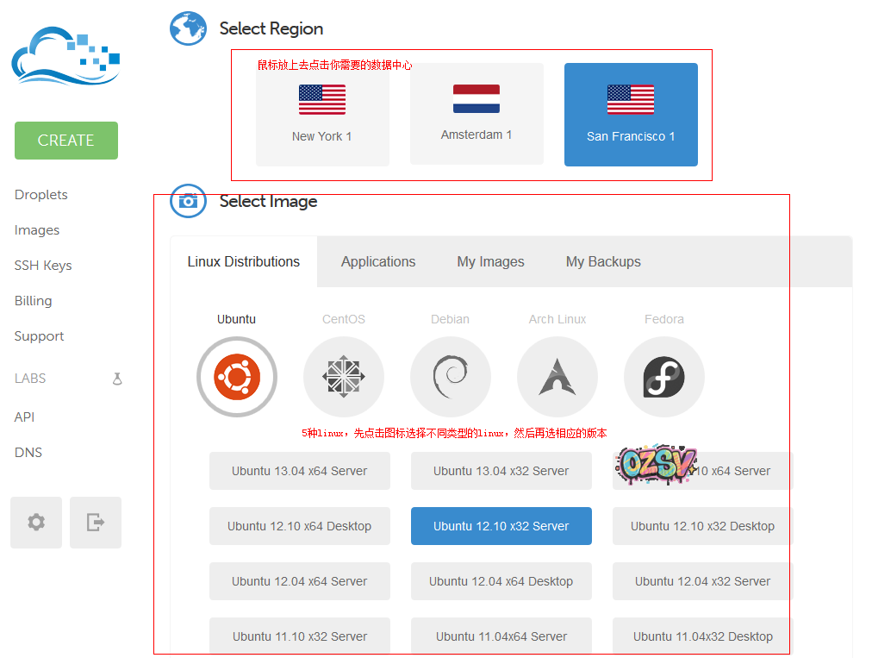Click the Select Region globe icon
This screenshot has width=872, height=658.
coord(188,28)
